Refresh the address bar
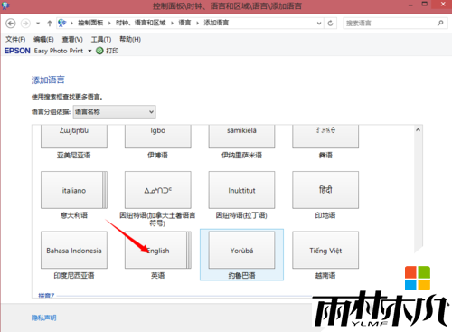The image size is (452, 332). pyautogui.click(x=330, y=24)
